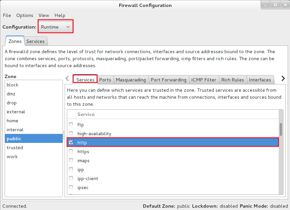Go to the Rich Rules tab
290x210 pixels.
click(233, 80)
